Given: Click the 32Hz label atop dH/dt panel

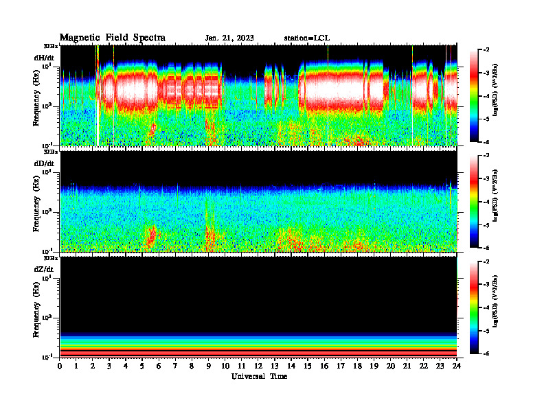Looking at the screenshot, I should (x=51, y=45).
